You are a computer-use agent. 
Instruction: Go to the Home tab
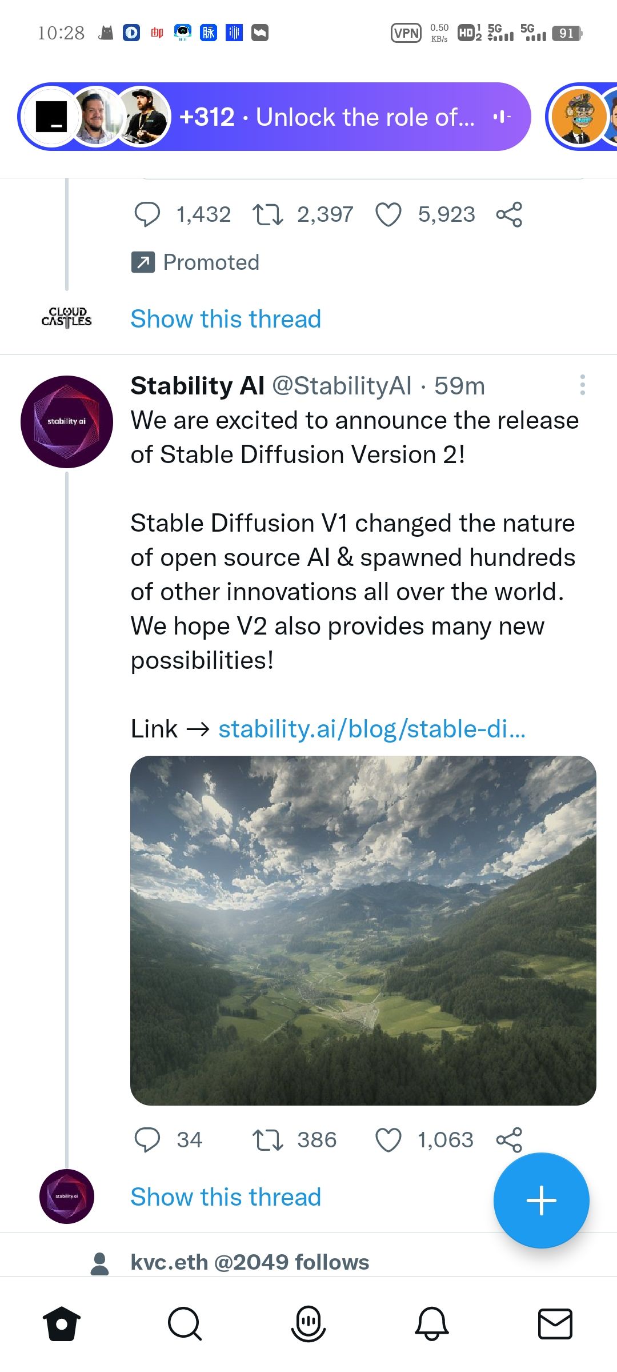[x=62, y=1323]
